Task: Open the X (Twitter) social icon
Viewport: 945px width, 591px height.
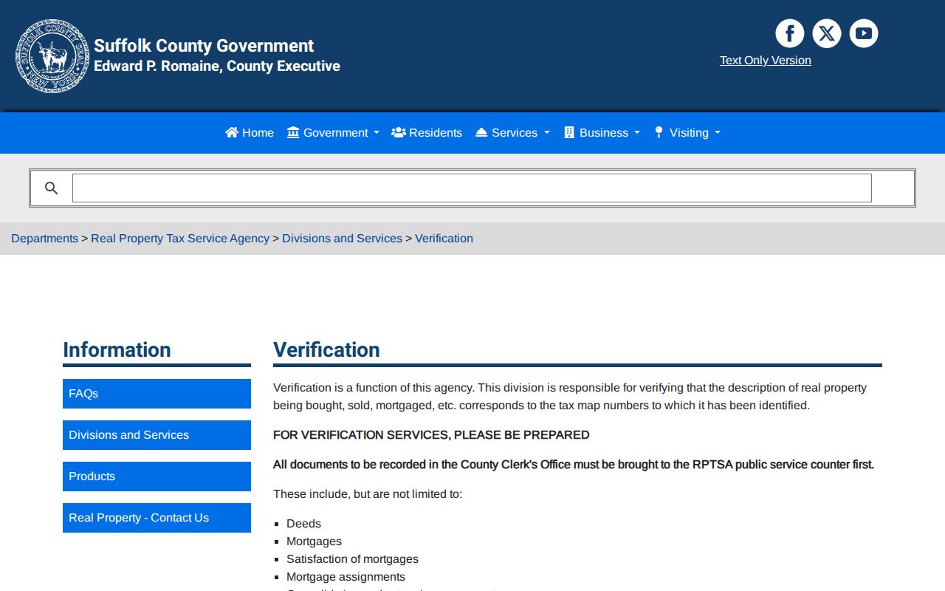Action: (827, 33)
